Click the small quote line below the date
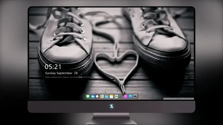This screenshot has width=223, height=125. click(x=67, y=77)
